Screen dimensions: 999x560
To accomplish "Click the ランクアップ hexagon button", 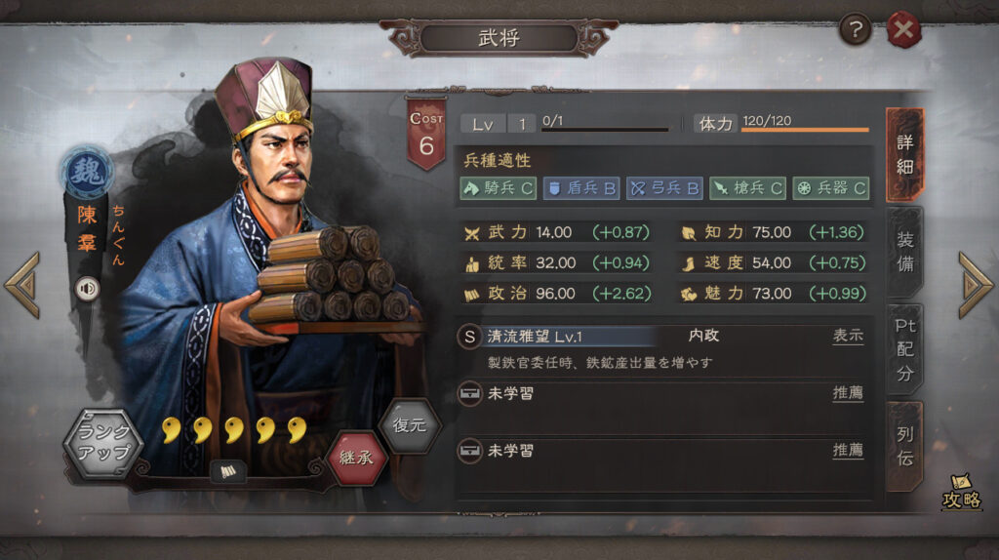I will tap(103, 443).
